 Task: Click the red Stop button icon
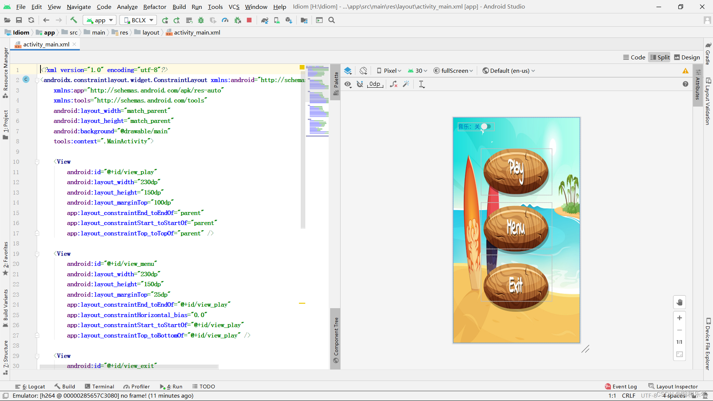click(x=249, y=20)
